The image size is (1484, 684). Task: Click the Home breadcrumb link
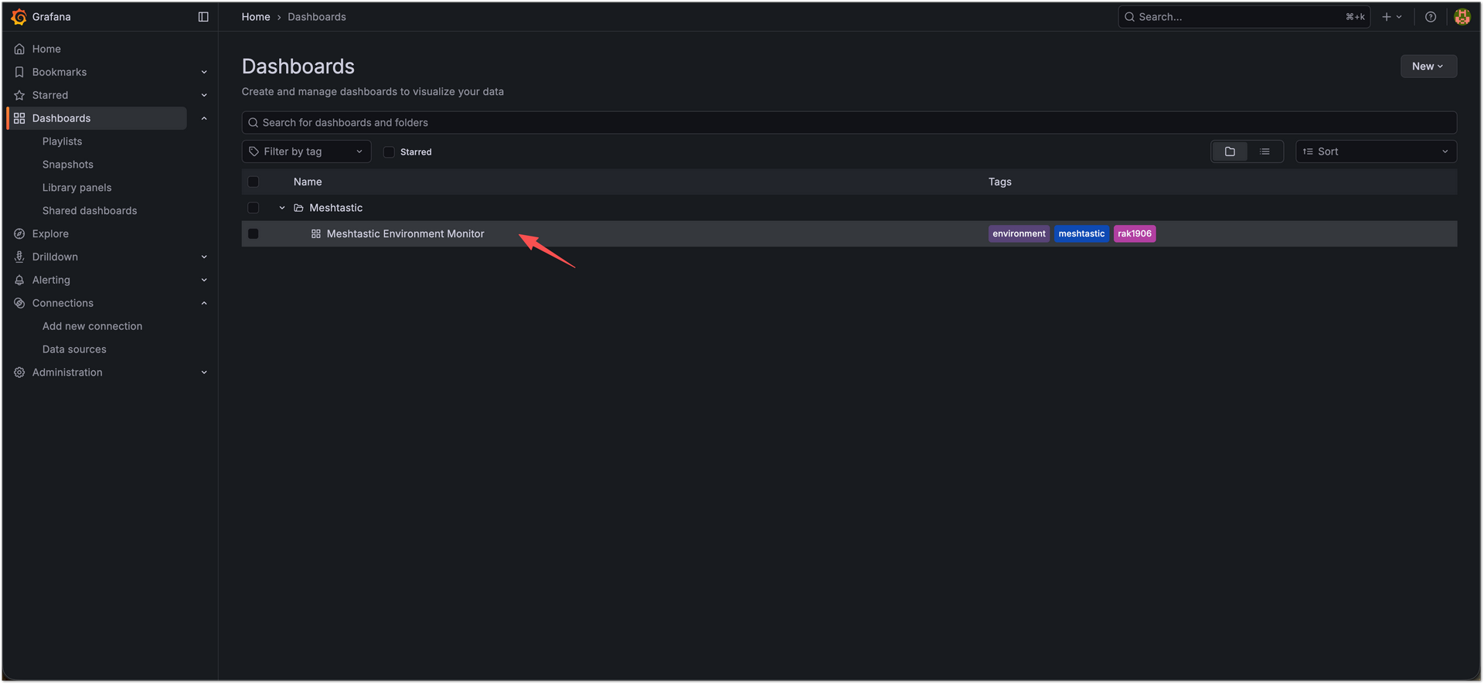pos(256,17)
